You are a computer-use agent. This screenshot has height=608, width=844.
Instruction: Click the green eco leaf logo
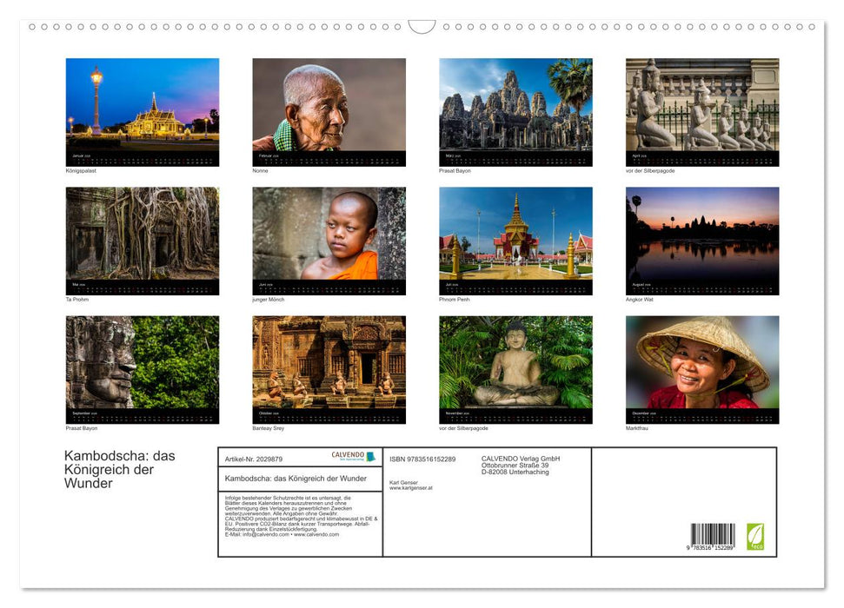[x=755, y=536]
